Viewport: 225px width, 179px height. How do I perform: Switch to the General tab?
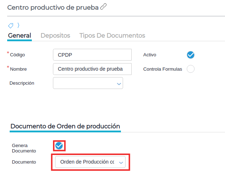coord(20,36)
